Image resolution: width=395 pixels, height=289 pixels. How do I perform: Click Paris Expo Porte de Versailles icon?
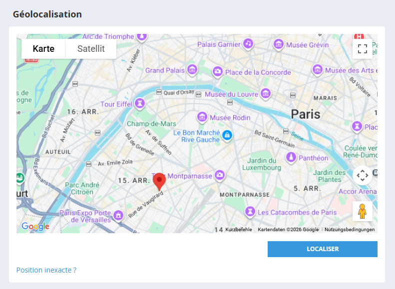(x=118, y=215)
